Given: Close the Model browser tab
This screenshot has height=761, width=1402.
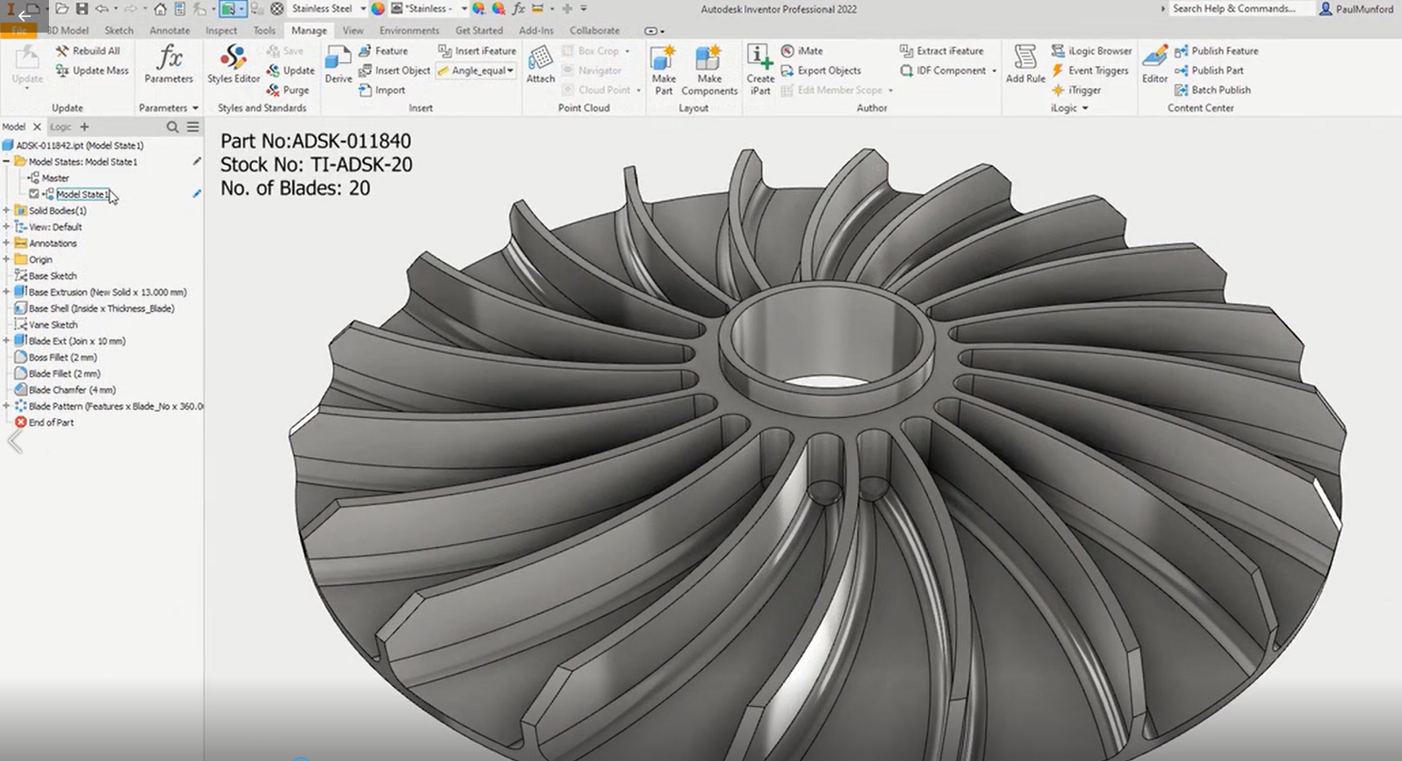Looking at the screenshot, I should [37, 127].
